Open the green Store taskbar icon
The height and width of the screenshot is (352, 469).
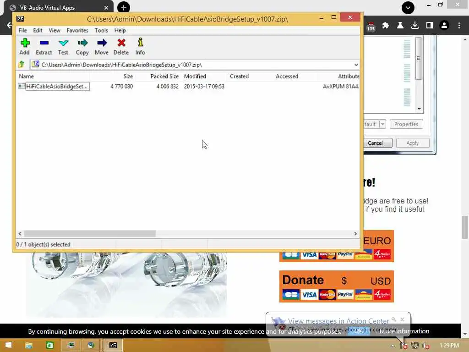[49, 345]
